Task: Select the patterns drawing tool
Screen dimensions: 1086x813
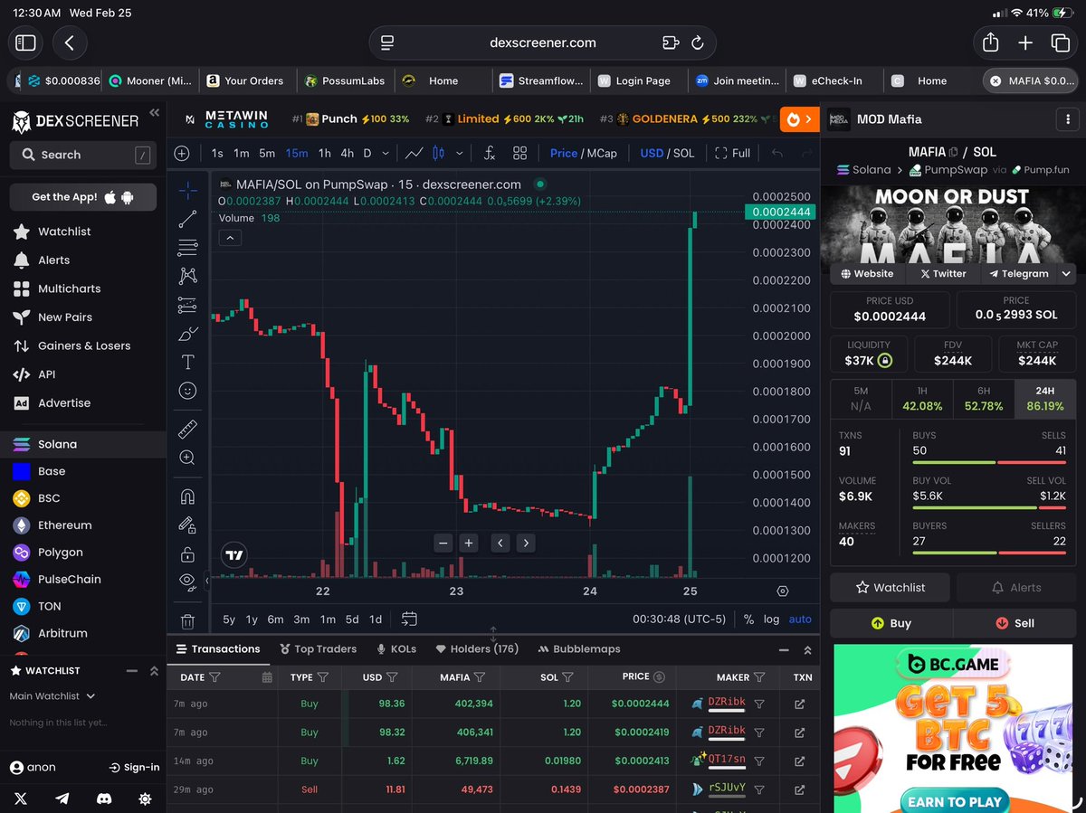Action: pos(187,276)
